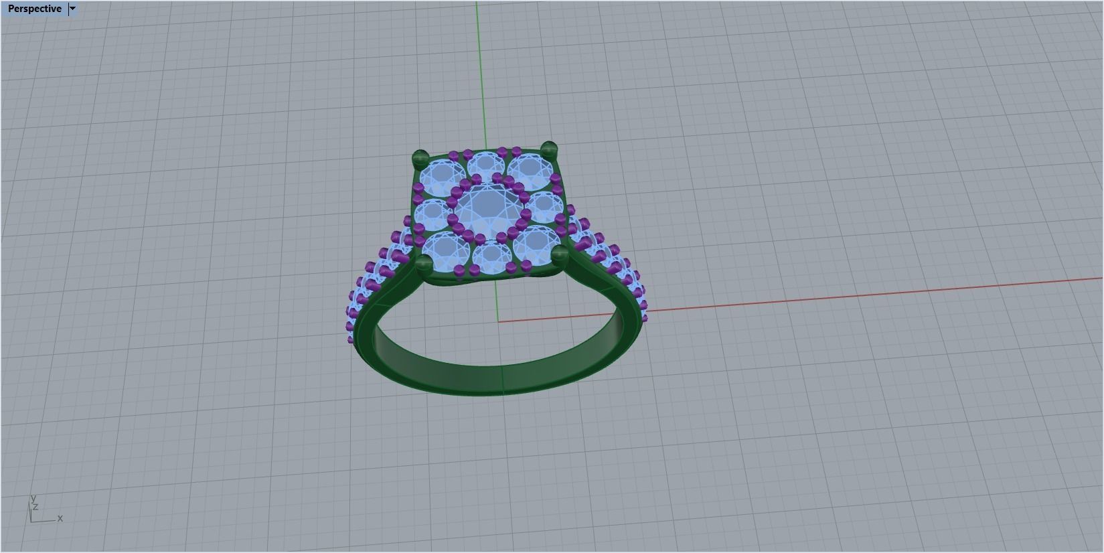1104x553 pixels.
Task: Click the world axes icon in corner
Action: [x=46, y=509]
